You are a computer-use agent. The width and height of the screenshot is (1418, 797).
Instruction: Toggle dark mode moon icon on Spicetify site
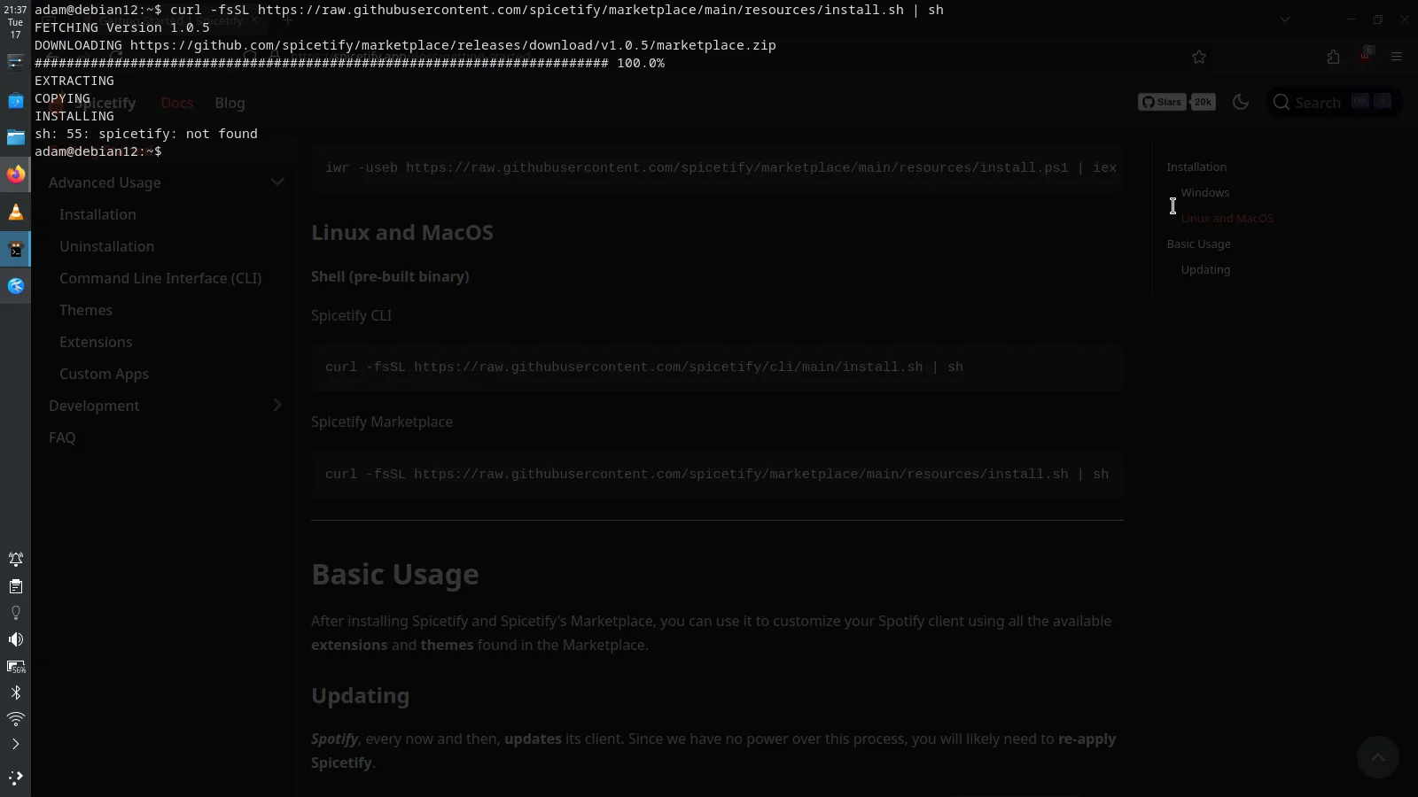tap(1241, 102)
